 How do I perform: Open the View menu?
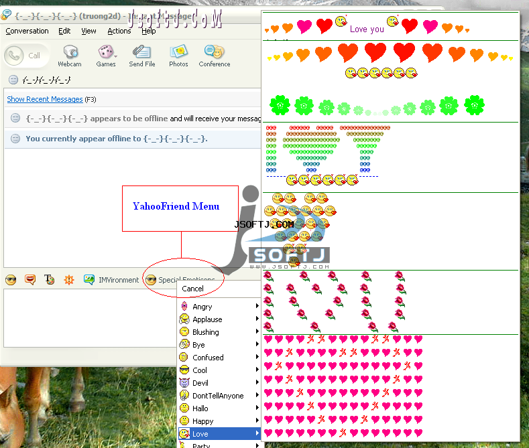point(89,31)
